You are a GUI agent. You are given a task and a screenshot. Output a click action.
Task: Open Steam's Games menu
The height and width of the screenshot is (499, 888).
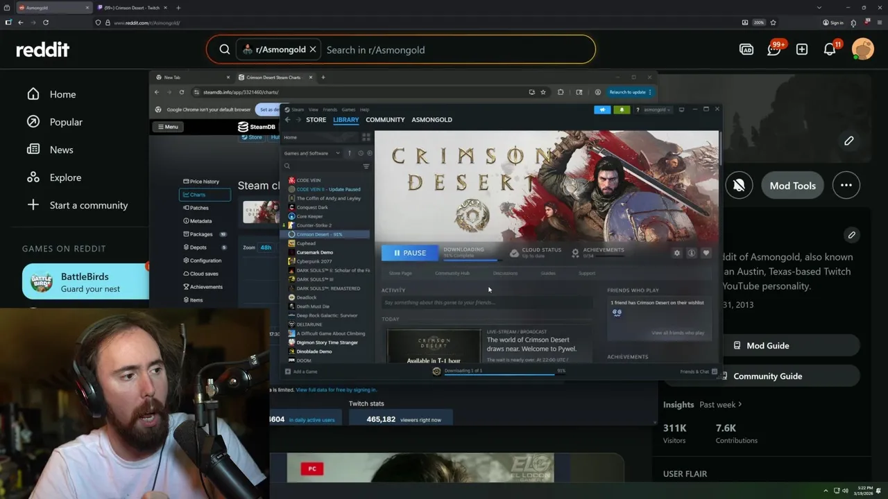point(348,110)
